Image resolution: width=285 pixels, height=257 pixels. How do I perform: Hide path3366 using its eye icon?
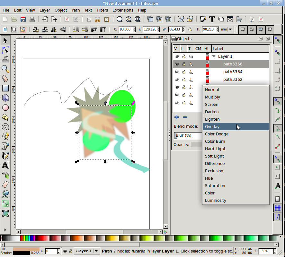176,64
